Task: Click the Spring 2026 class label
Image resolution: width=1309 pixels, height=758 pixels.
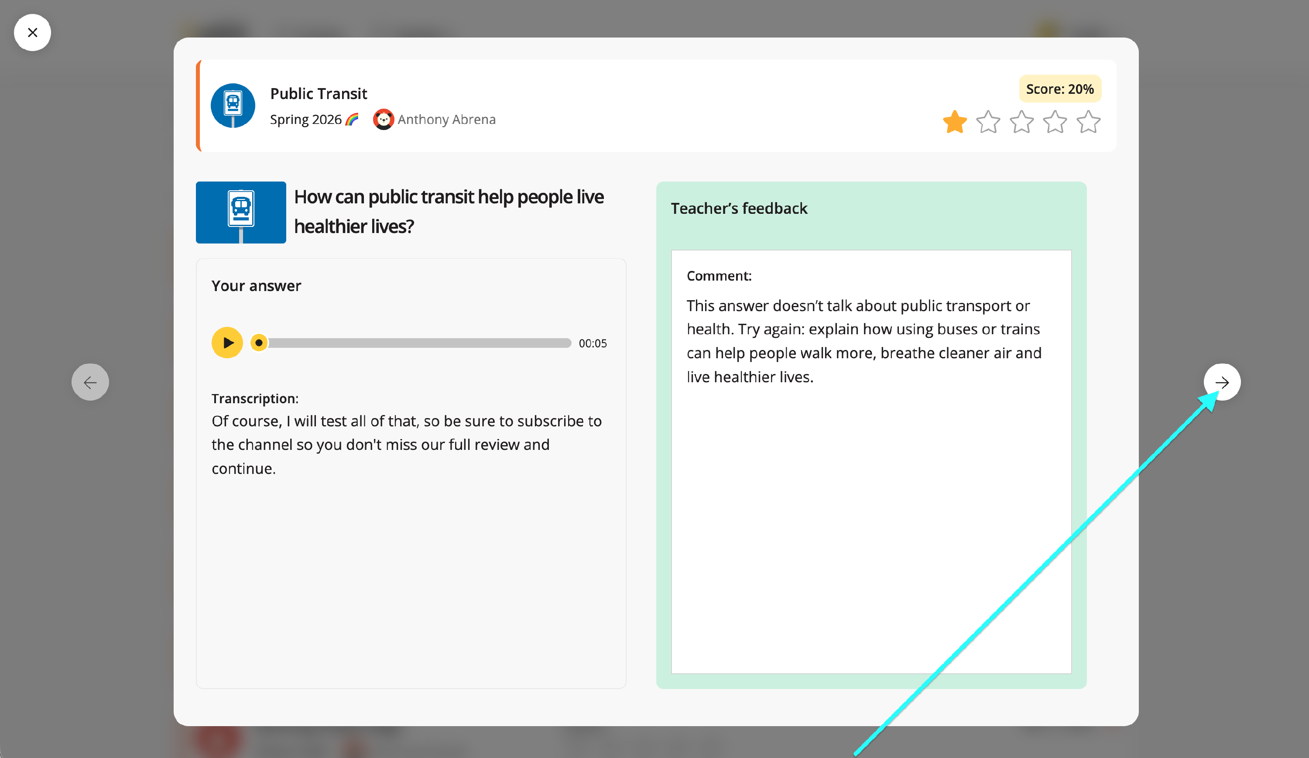Action: point(305,120)
